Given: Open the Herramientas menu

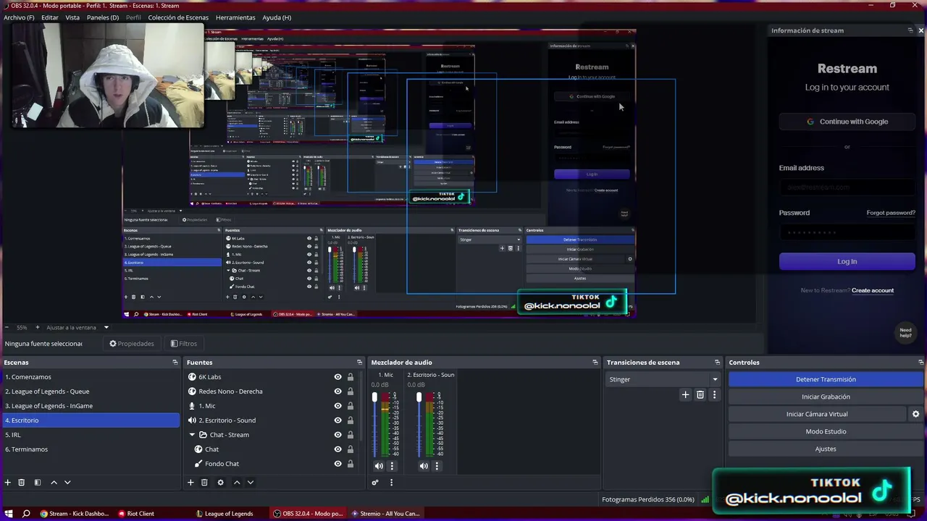Looking at the screenshot, I should click(x=235, y=17).
